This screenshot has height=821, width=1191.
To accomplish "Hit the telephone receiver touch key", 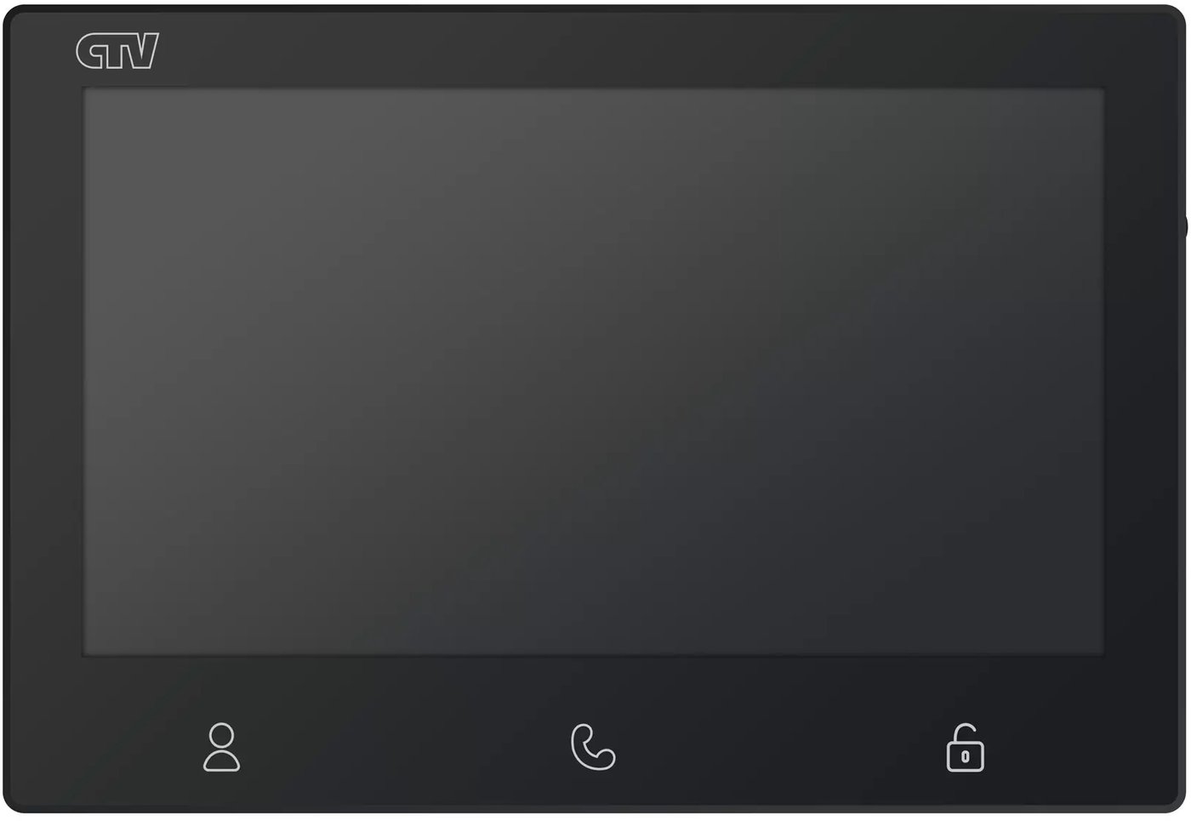I will [x=593, y=747].
